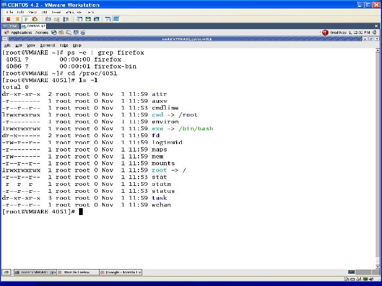Click the 'attr' directory name in listing
The image size is (382, 286).
click(159, 94)
